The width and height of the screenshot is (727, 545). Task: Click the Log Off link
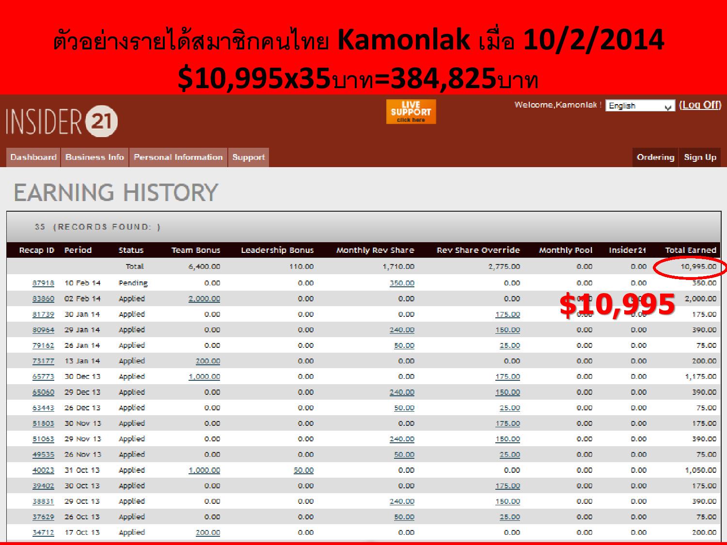pyautogui.click(x=700, y=105)
